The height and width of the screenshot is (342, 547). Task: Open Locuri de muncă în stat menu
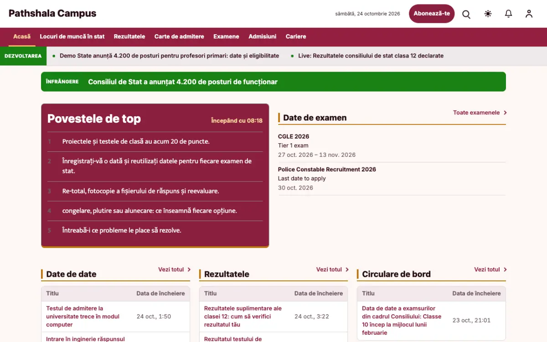(72, 36)
